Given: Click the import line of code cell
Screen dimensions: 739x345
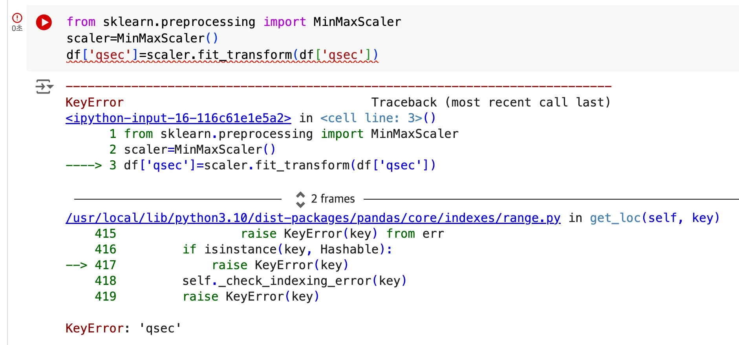Looking at the screenshot, I should (234, 22).
